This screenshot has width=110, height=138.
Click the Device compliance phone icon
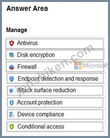point(12,115)
